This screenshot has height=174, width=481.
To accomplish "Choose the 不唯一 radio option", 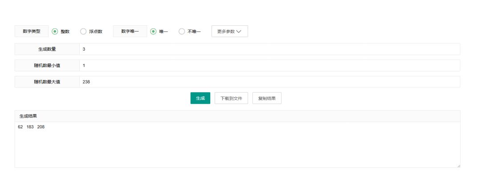I will coord(182,31).
